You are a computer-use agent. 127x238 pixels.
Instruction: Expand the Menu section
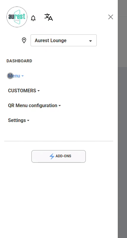click(x=16, y=76)
